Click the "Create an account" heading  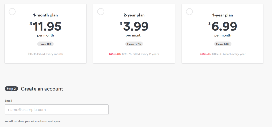[x=42, y=89]
